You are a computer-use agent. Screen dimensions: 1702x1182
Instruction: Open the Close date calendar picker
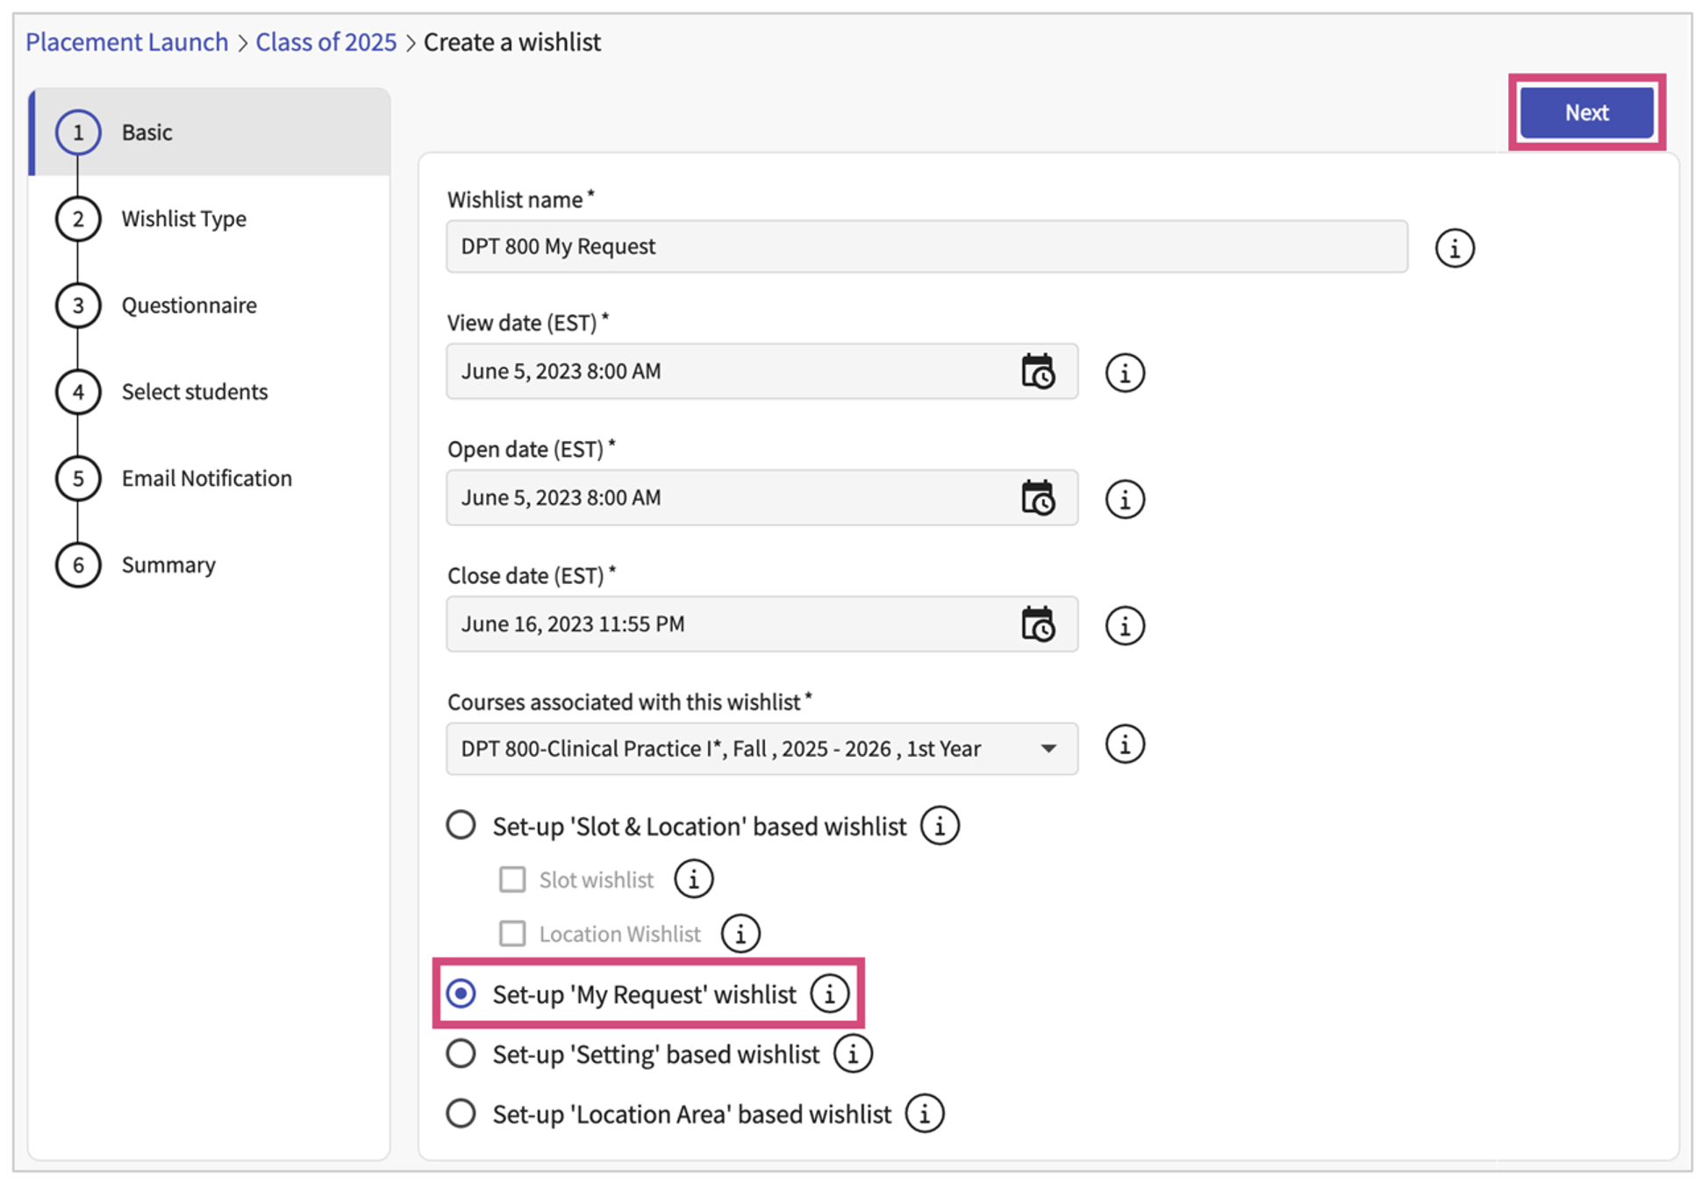pyautogui.click(x=1038, y=624)
